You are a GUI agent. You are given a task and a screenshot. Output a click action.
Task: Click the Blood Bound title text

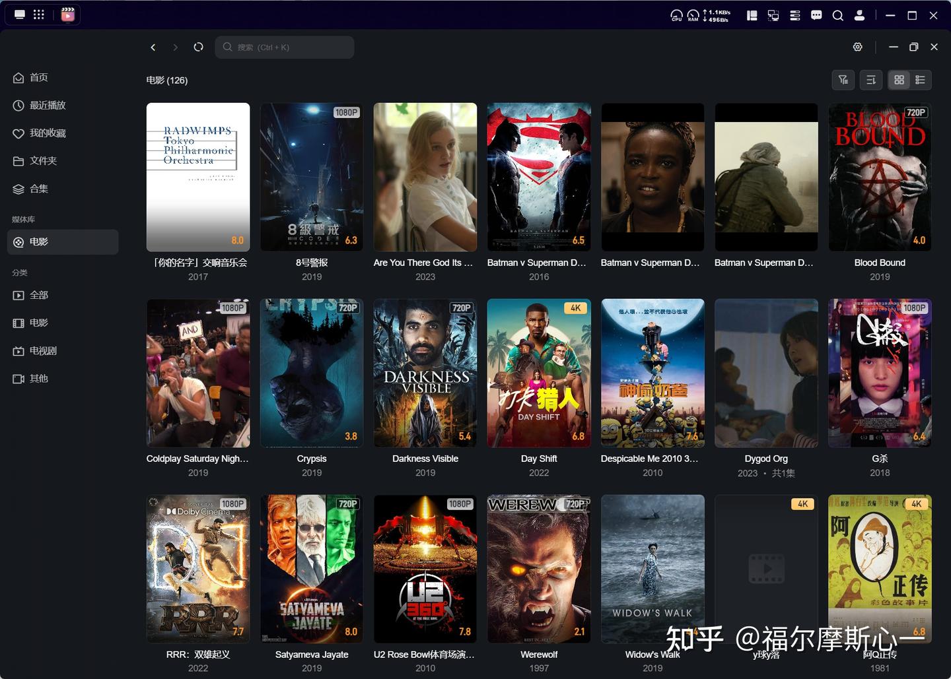[880, 263]
